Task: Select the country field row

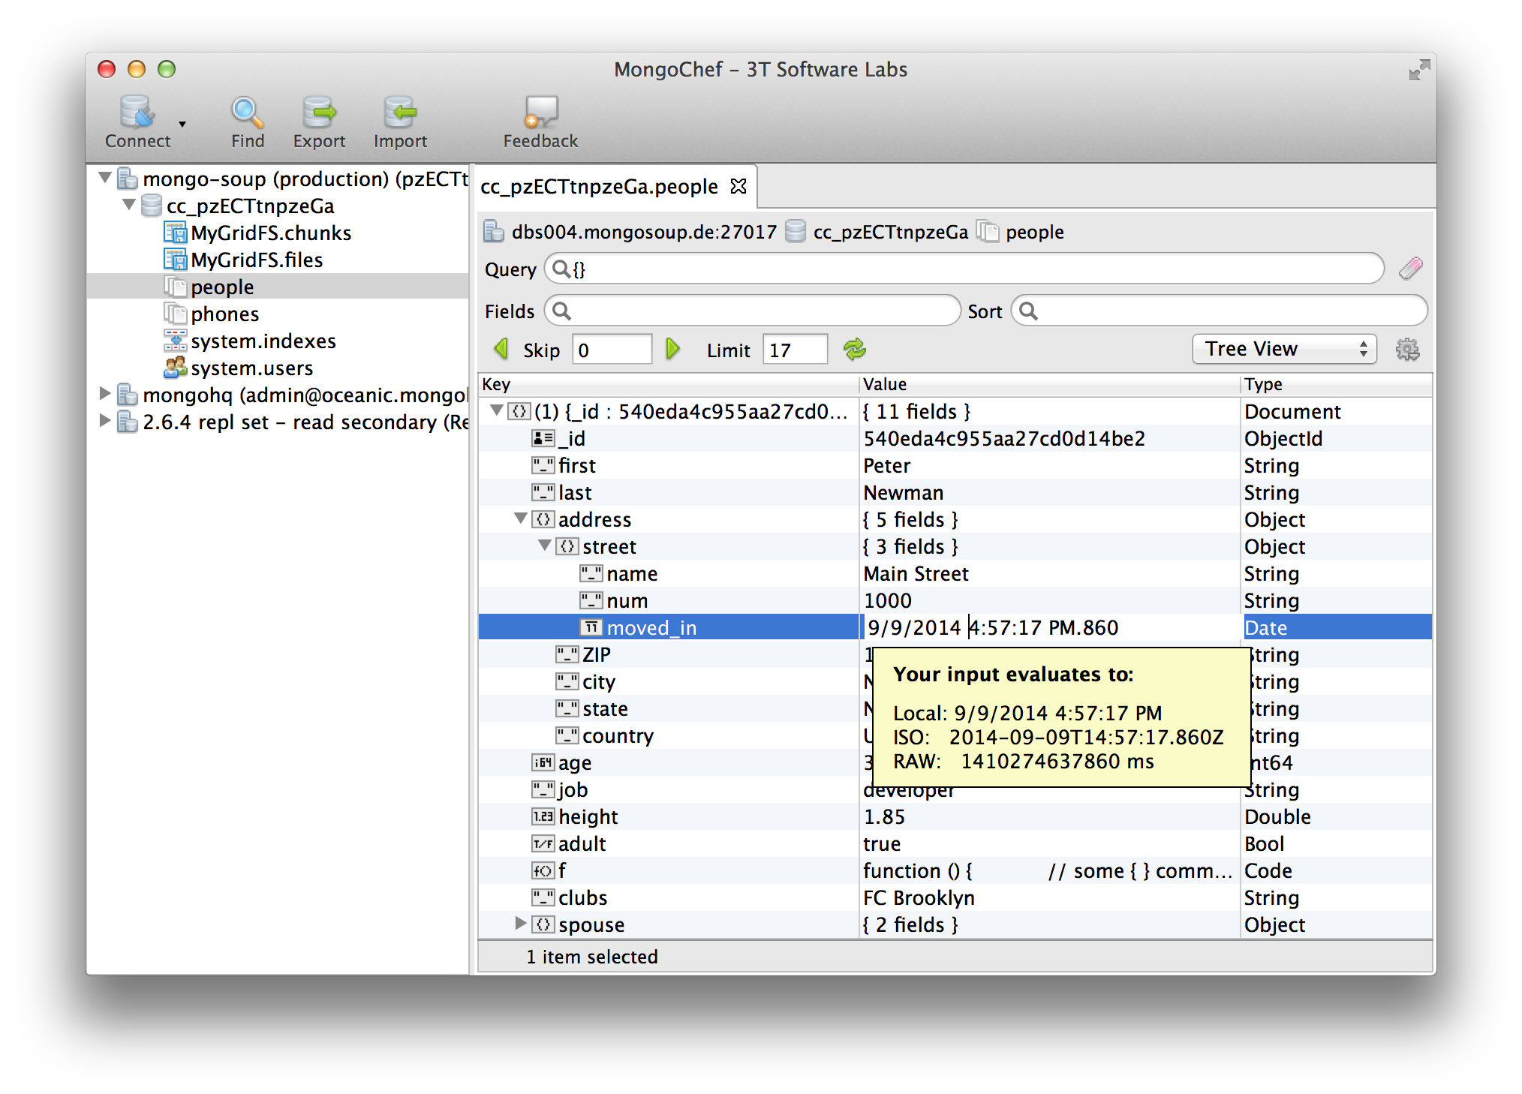Action: 668,735
